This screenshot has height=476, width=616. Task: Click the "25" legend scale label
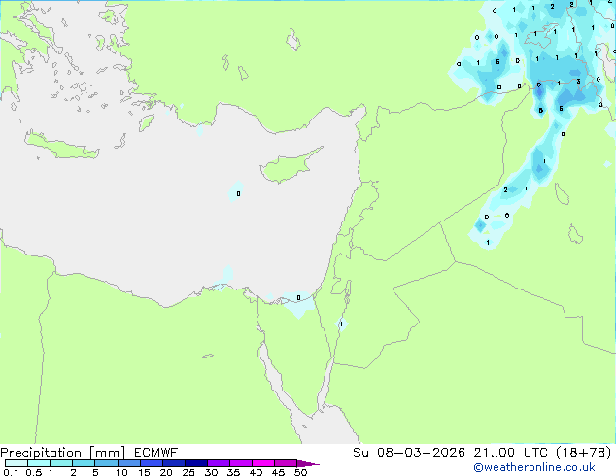[x=188, y=472]
